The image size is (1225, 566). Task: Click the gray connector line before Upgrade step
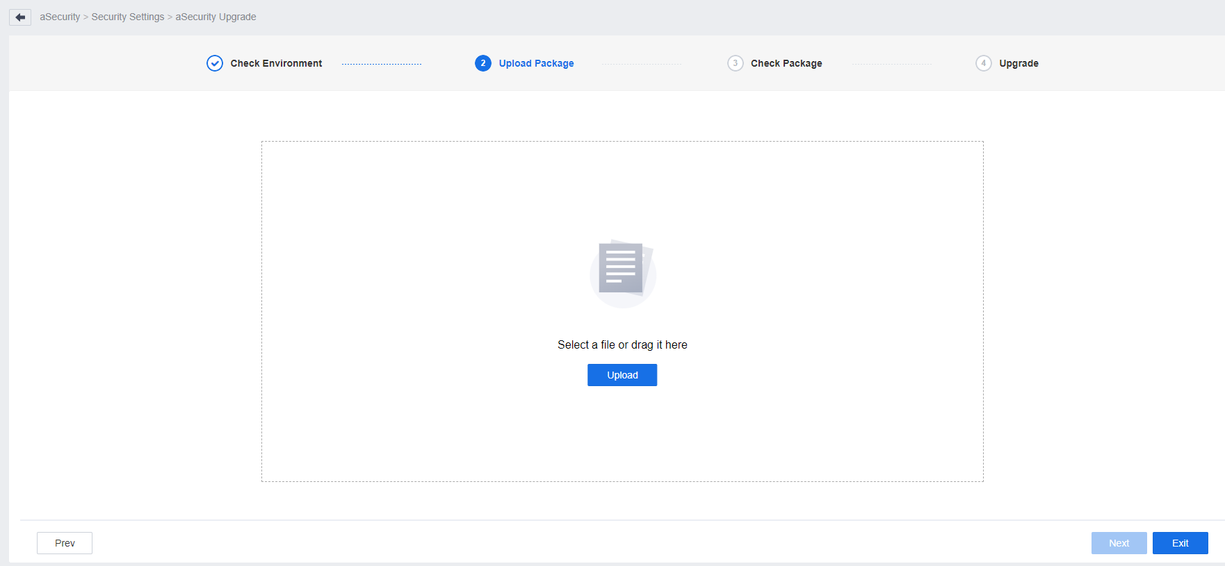(x=891, y=64)
